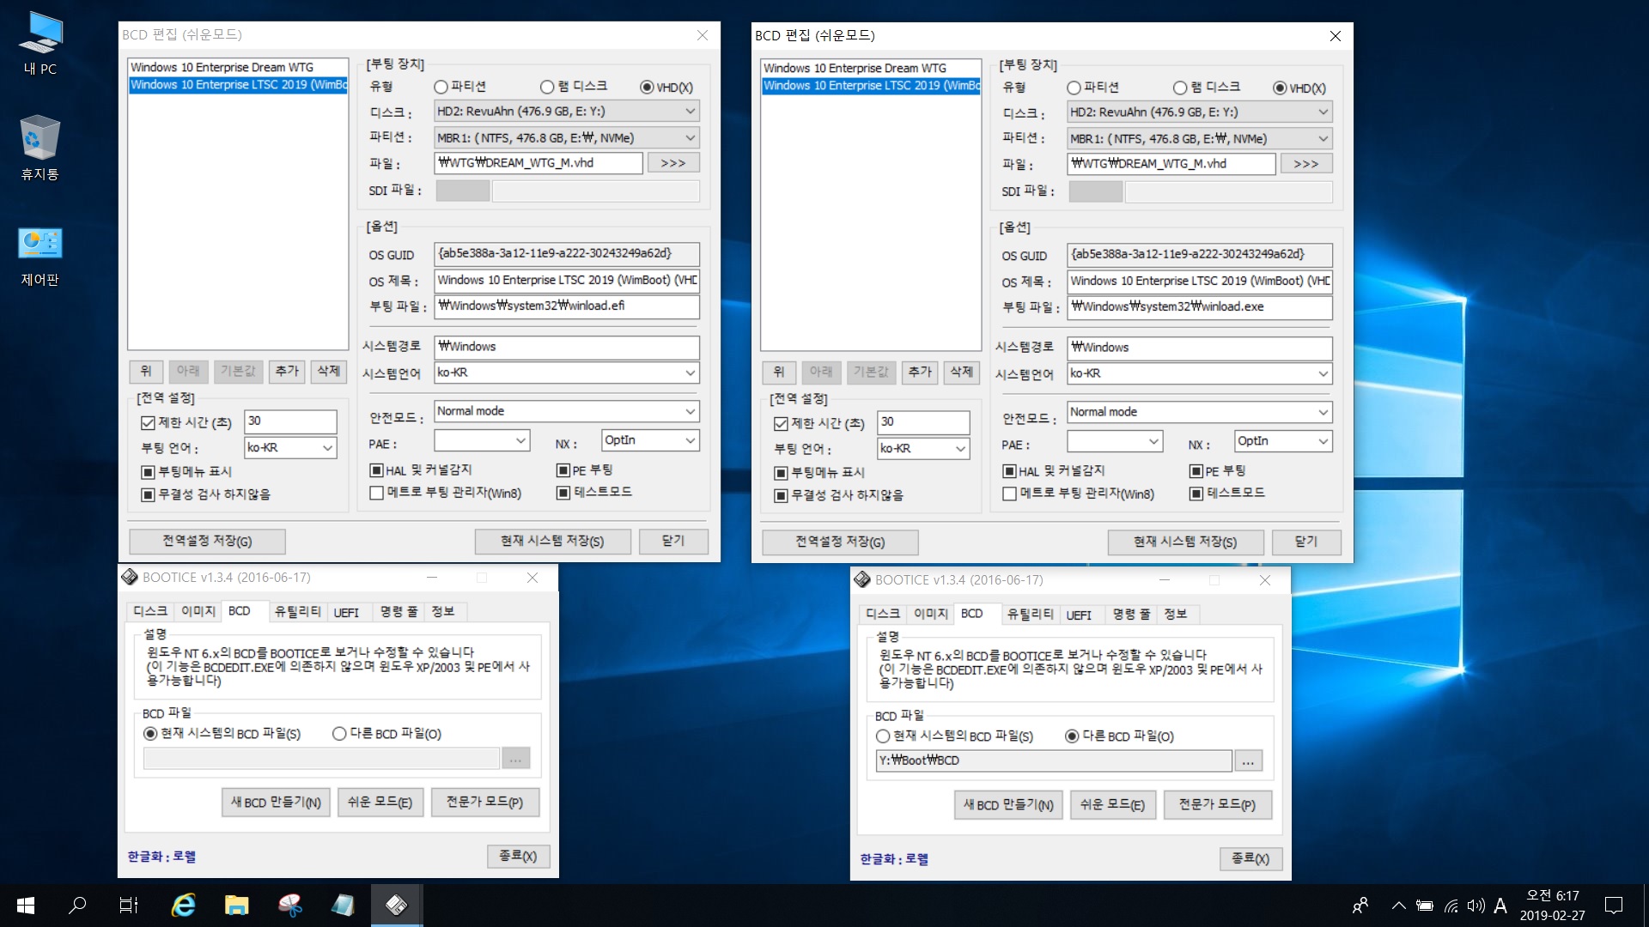1649x927 pixels.
Task: Open File Explorer from the taskbar
Action: (x=236, y=906)
